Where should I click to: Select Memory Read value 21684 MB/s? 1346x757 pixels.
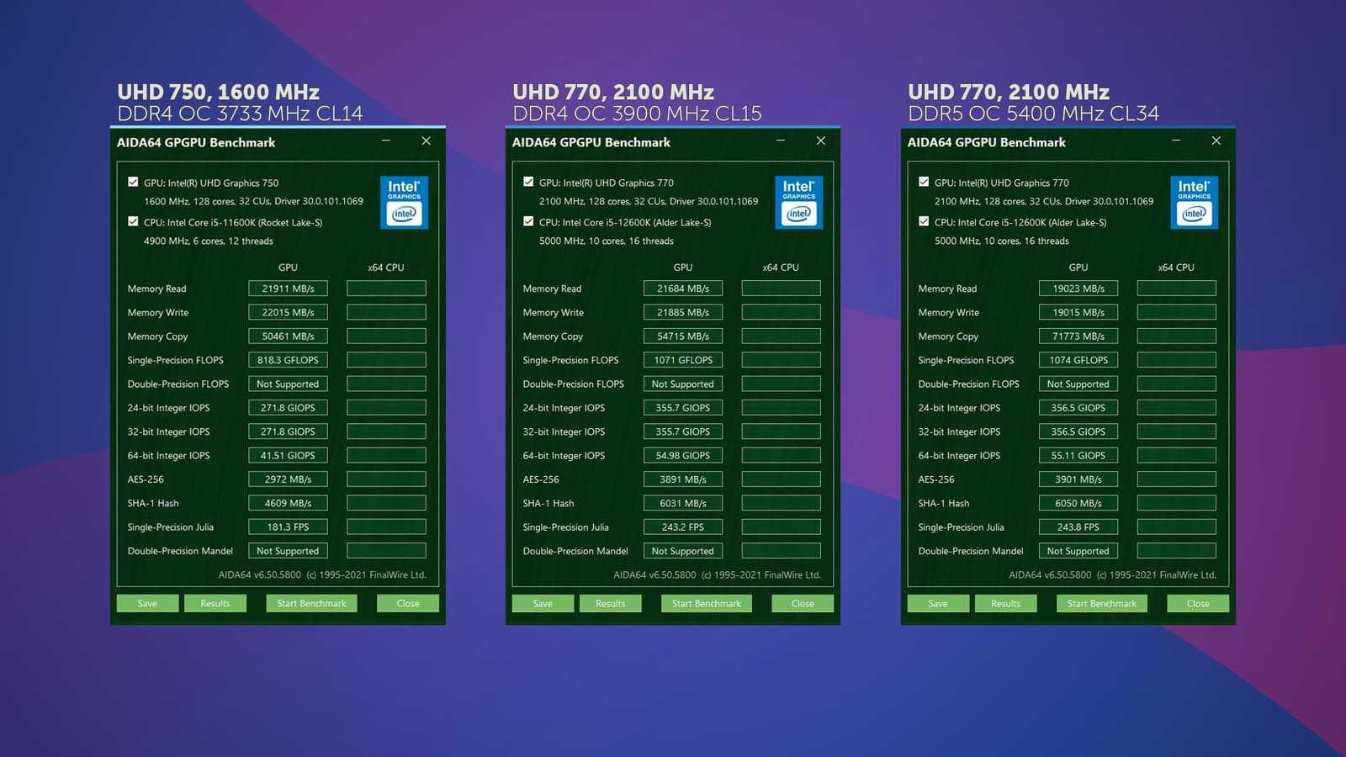[683, 289]
